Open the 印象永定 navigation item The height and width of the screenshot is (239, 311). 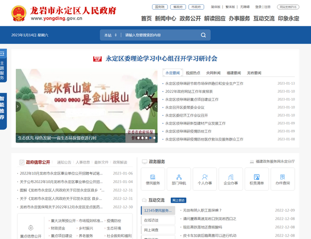(289, 19)
